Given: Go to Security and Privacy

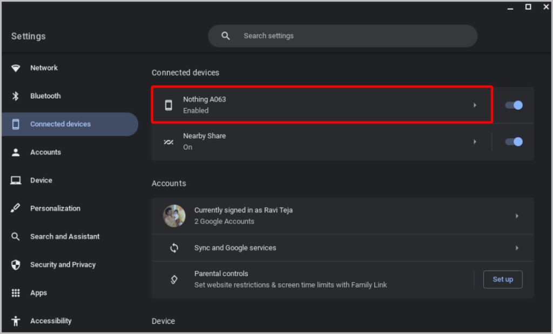Looking at the screenshot, I should point(70,265).
